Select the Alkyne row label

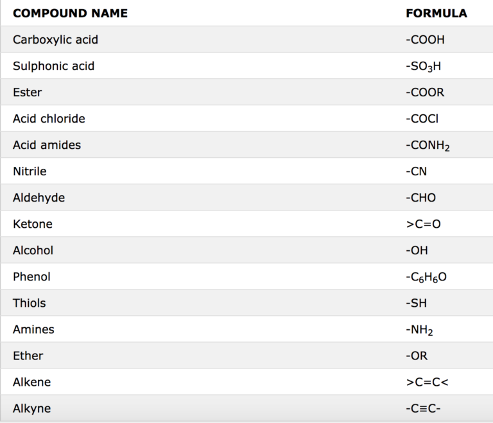click(x=31, y=409)
